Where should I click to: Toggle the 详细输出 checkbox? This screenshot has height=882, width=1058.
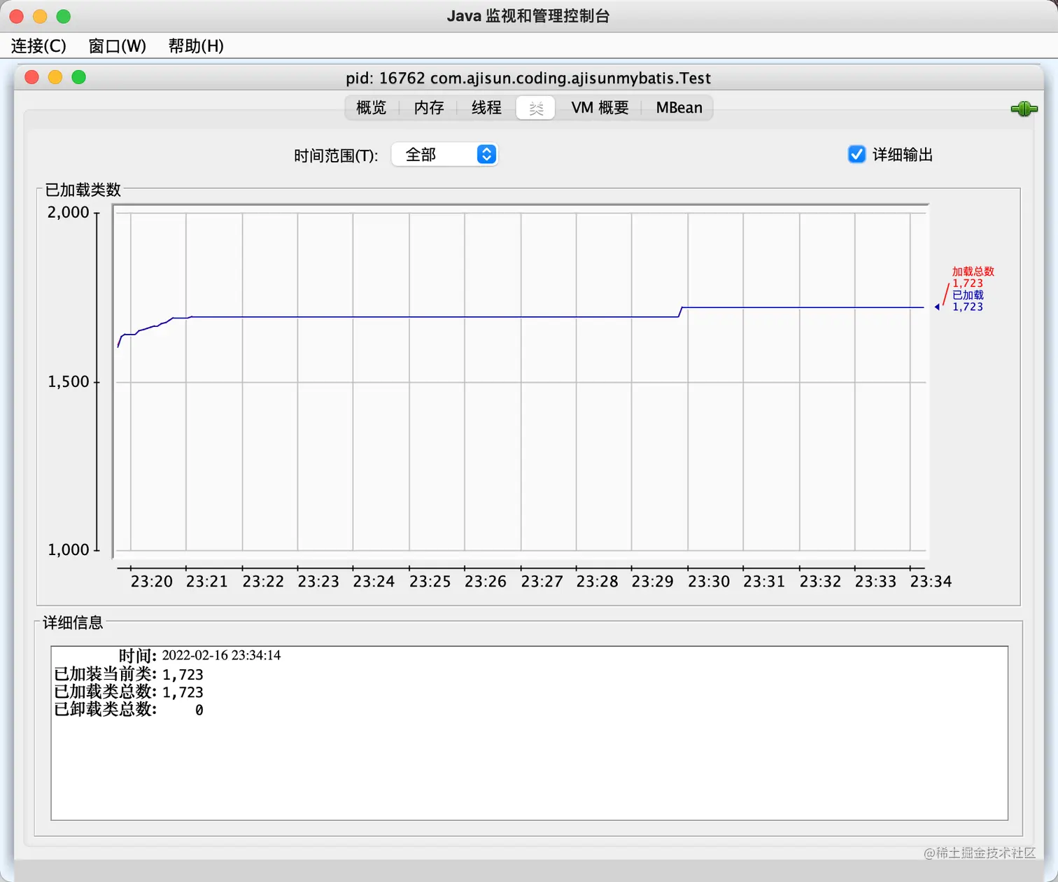click(x=856, y=154)
